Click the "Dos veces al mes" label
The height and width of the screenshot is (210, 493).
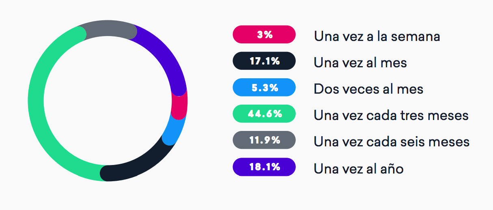click(x=368, y=89)
